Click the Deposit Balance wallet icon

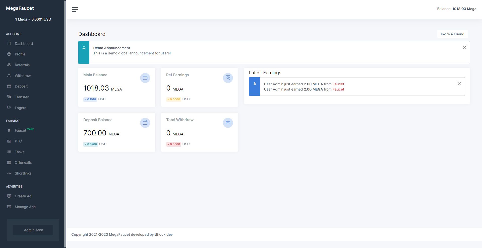[145, 123]
